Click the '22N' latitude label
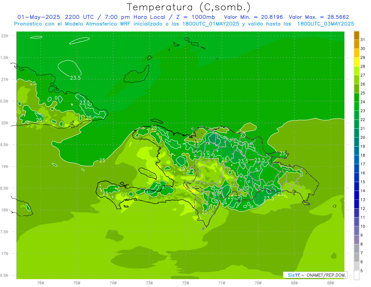Viewport: 371px width, 287px height. pos(4,36)
